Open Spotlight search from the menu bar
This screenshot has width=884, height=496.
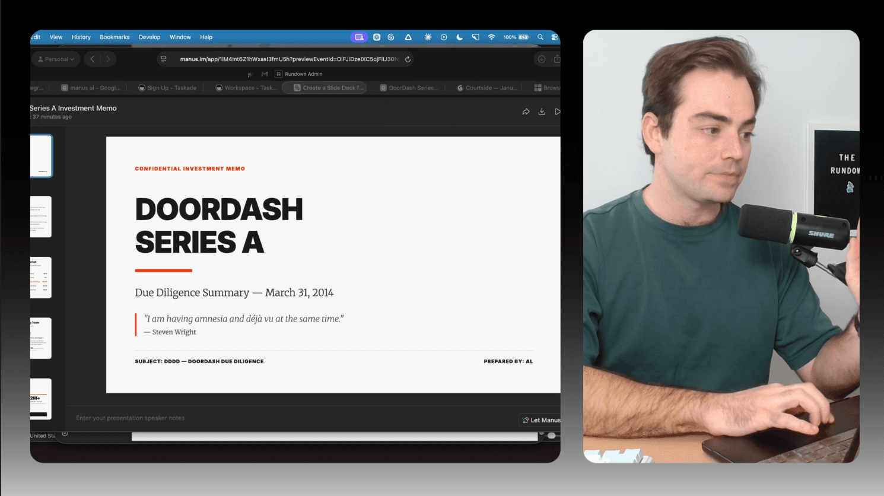coord(540,37)
